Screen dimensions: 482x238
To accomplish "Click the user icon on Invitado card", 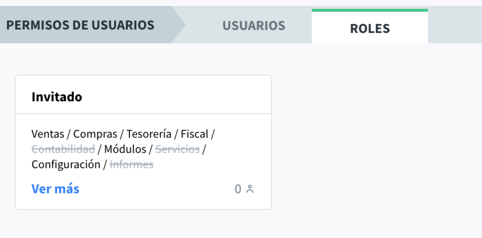I will pyautogui.click(x=250, y=189).
